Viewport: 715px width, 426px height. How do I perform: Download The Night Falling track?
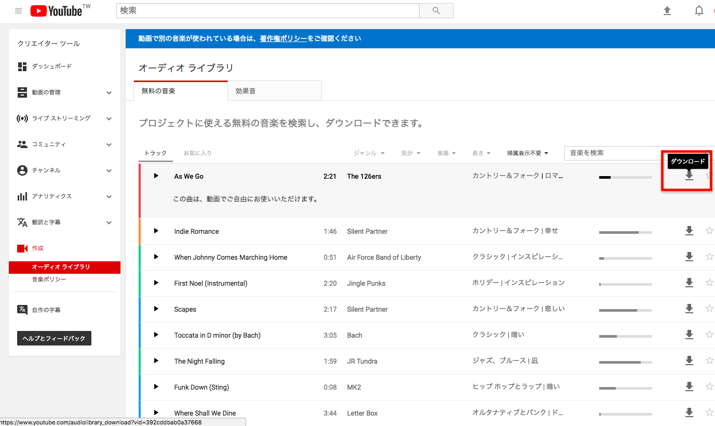tap(689, 361)
